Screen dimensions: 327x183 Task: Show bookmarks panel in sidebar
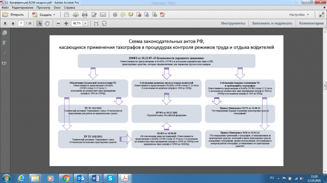[4, 43]
